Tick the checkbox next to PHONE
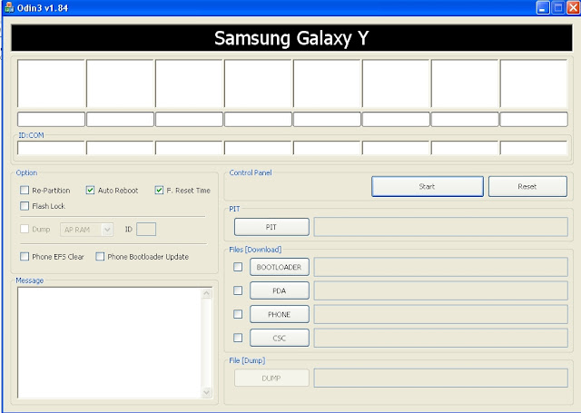 238,314
